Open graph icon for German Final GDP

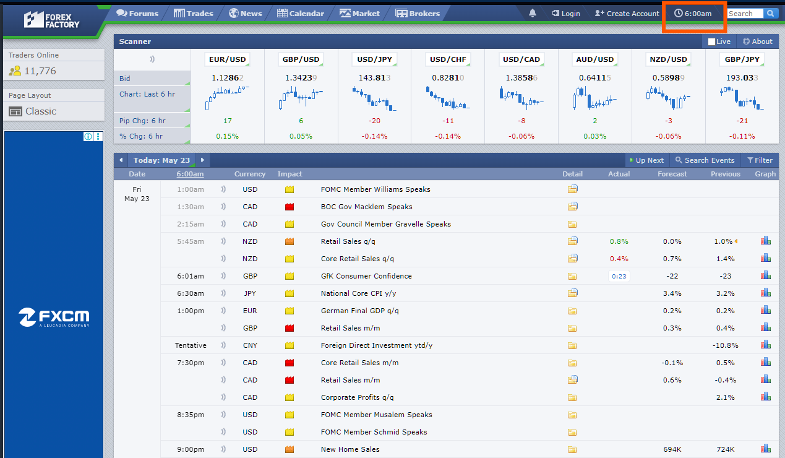tap(765, 311)
